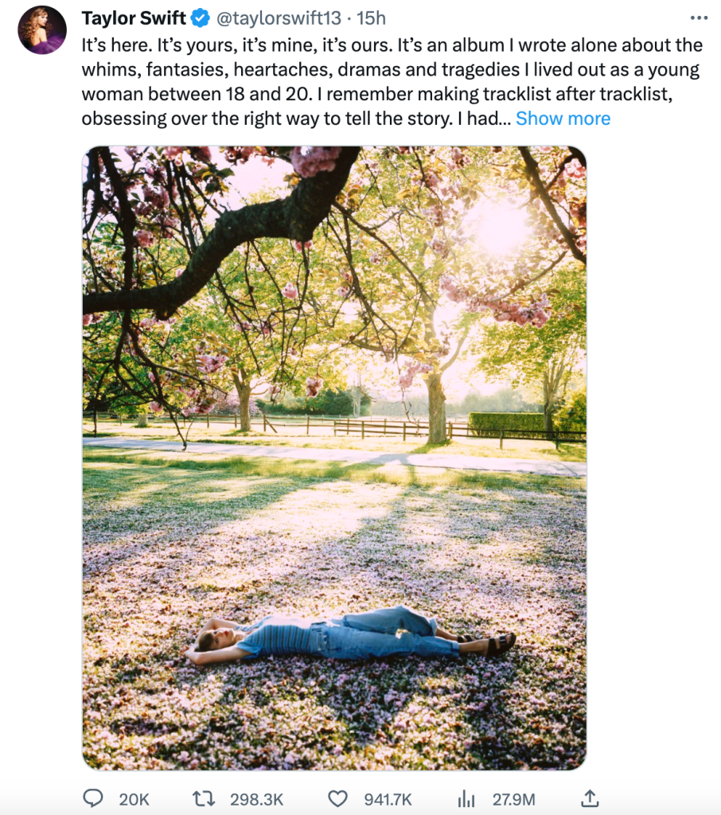
Task: Open view analytics bar chart icon
Action: coord(466,798)
